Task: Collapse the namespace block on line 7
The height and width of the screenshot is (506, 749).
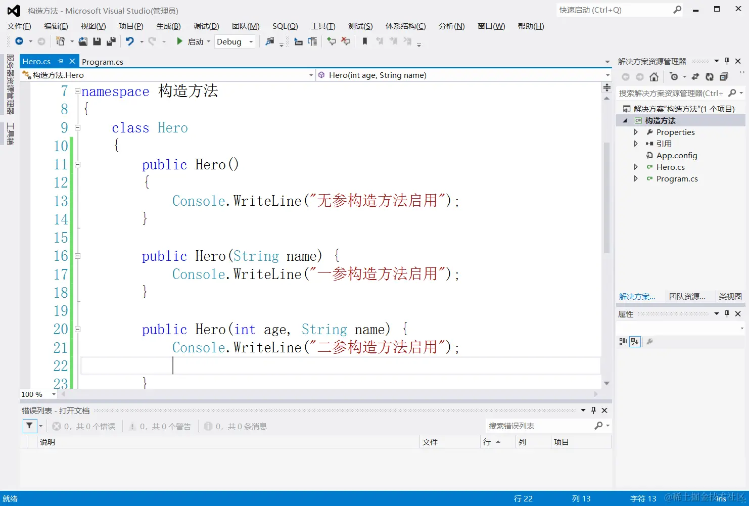Action: click(x=77, y=91)
